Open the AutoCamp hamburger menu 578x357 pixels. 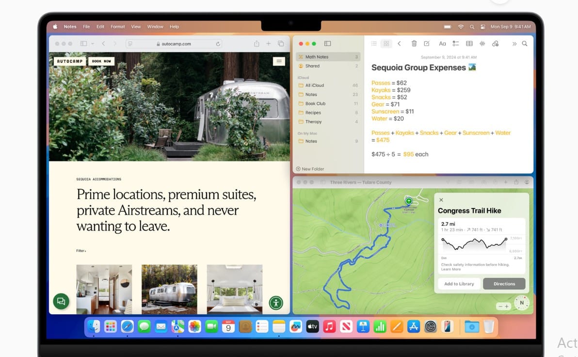tap(279, 61)
